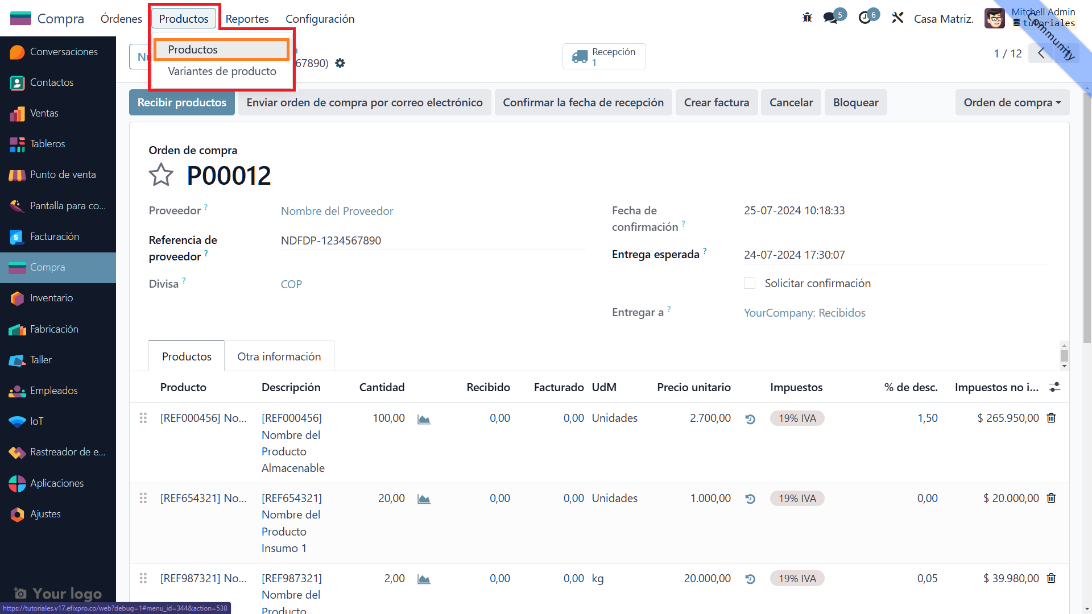Open the conversations messages icon with badge 5
This screenshot has height=614, width=1092.
coord(831,18)
